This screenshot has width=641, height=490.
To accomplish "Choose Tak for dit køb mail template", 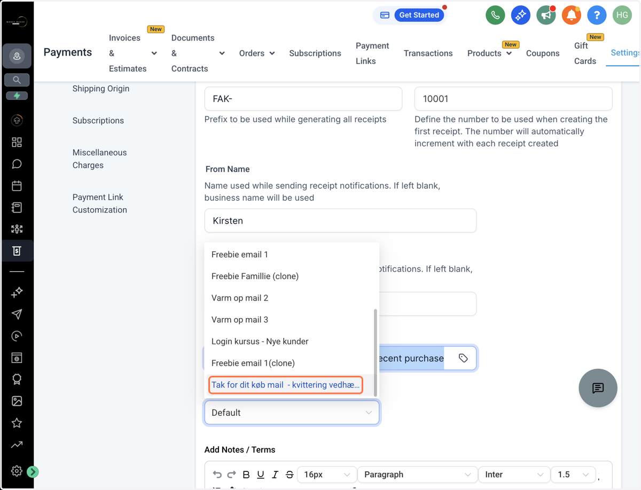I will 286,385.
